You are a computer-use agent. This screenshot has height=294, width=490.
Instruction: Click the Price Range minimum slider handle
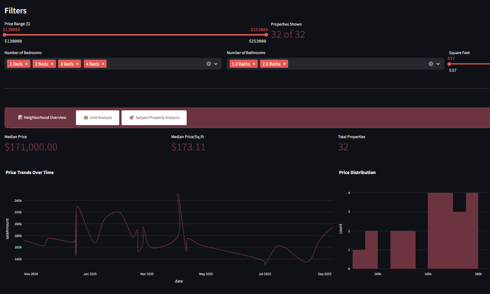pyautogui.click(x=4, y=35)
